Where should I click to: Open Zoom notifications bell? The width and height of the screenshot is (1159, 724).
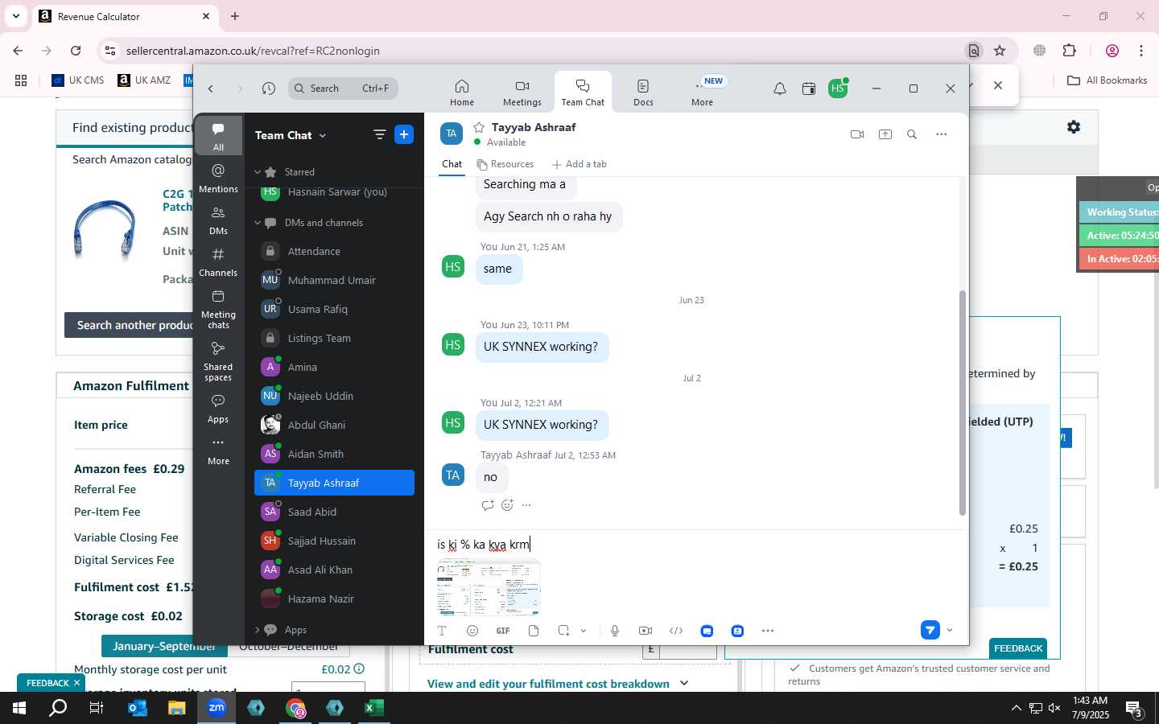tap(779, 88)
